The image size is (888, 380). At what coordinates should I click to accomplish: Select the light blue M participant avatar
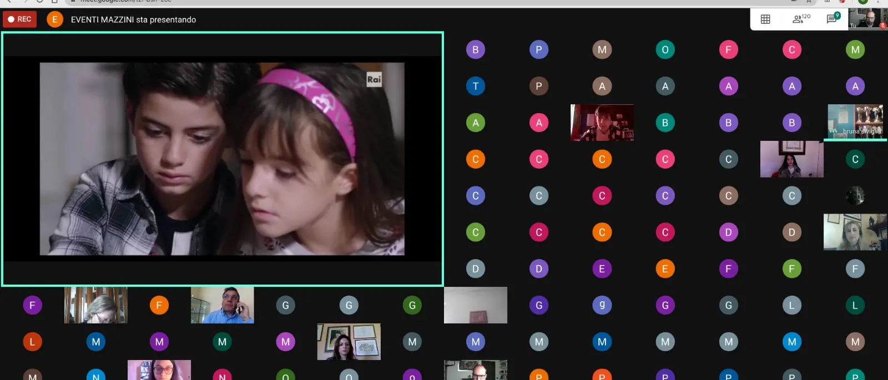[x=792, y=342]
